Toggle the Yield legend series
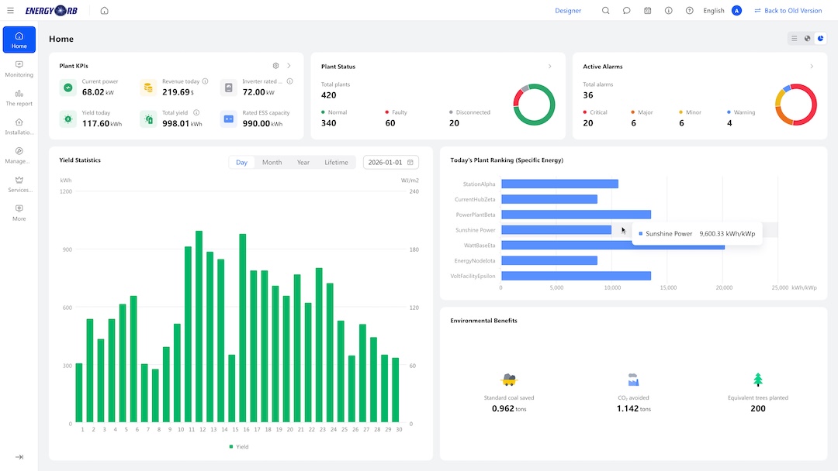Image resolution: width=838 pixels, height=471 pixels. click(239, 446)
